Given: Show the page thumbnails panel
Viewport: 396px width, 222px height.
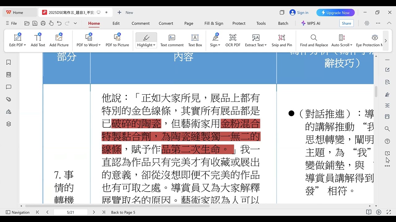Looking at the screenshot, I should click(x=9, y=75).
